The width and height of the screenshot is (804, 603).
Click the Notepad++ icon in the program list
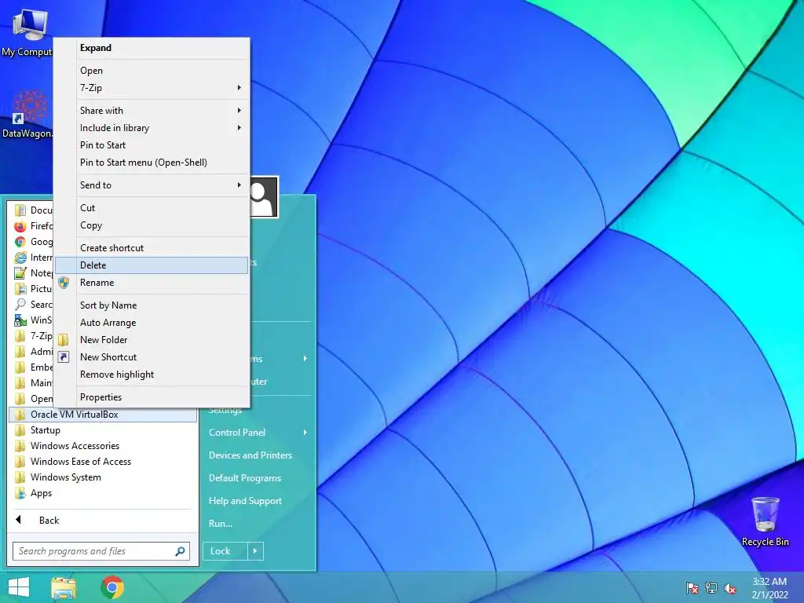20,273
